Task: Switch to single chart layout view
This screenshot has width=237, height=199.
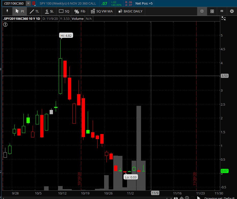Action: (x=202, y=11)
